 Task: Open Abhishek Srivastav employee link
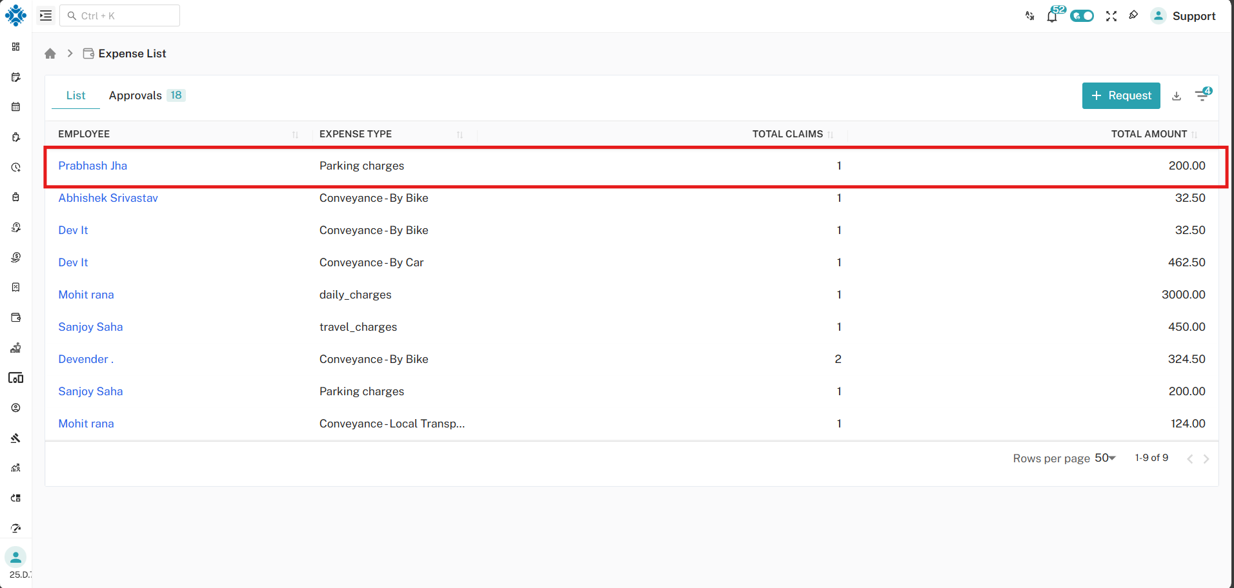coord(108,198)
